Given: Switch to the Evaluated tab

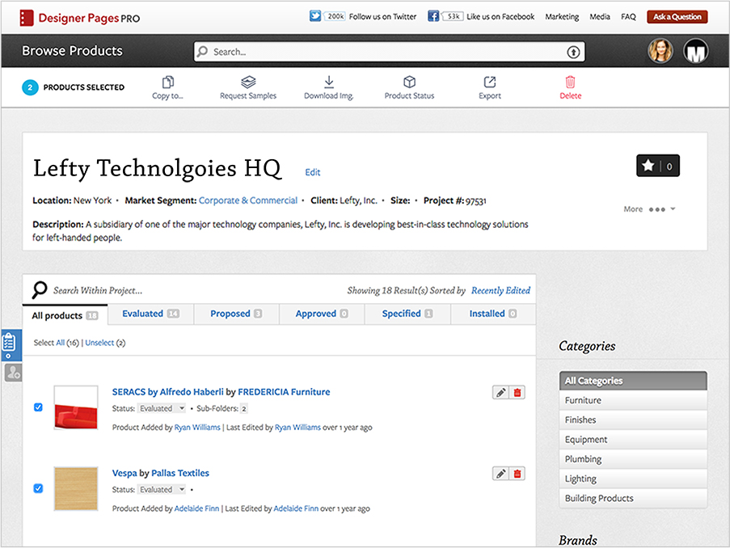Looking at the screenshot, I should point(151,314).
